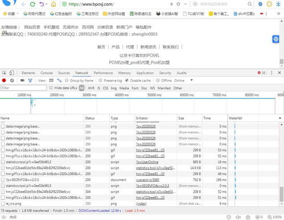Reload the page with the green refresh icon
The image size is (284, 220).
point(32,4)
